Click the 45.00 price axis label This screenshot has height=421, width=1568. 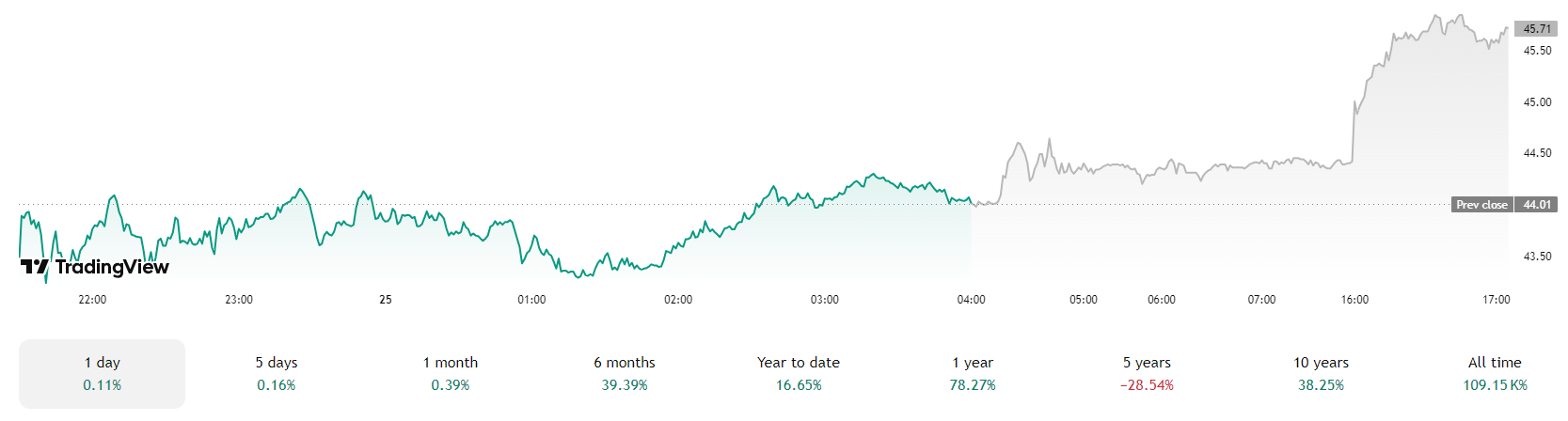[1537, 102]
